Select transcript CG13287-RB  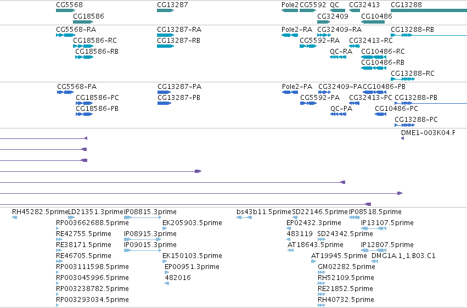(178, 41)
